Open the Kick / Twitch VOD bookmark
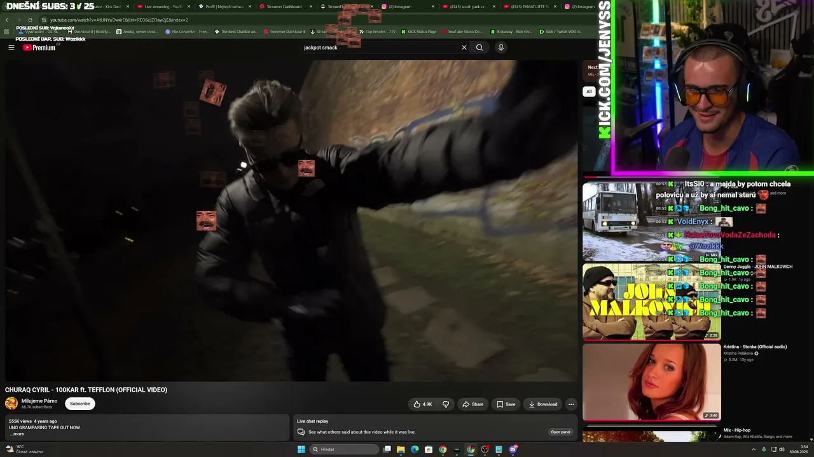The image size is (814, 457). [x=560, y=32]
